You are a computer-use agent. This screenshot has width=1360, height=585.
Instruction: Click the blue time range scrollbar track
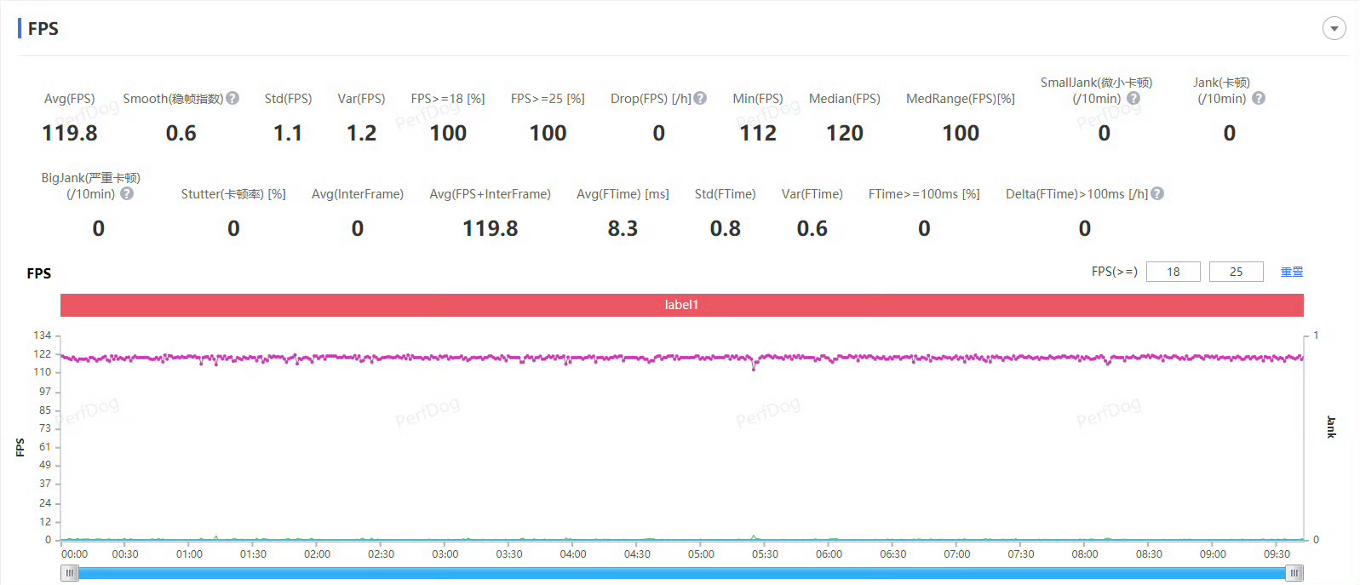681,573
